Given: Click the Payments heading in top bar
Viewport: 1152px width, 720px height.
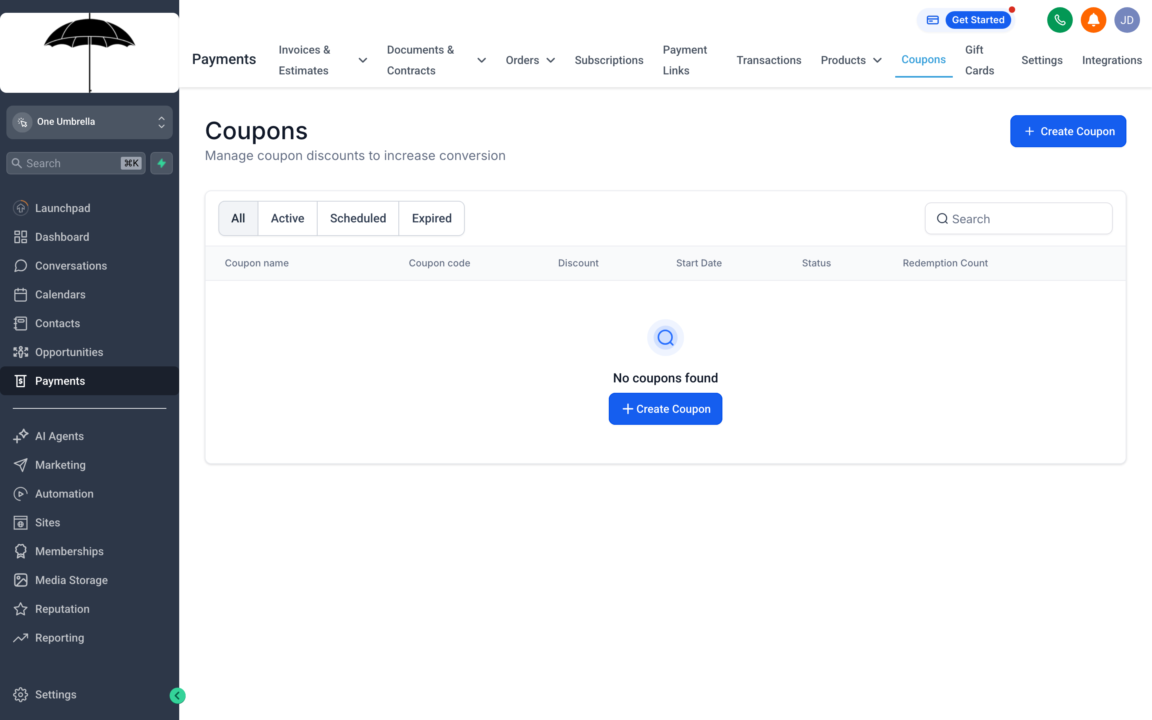Looking at the screenshot, I should click(x=224, y=60).
